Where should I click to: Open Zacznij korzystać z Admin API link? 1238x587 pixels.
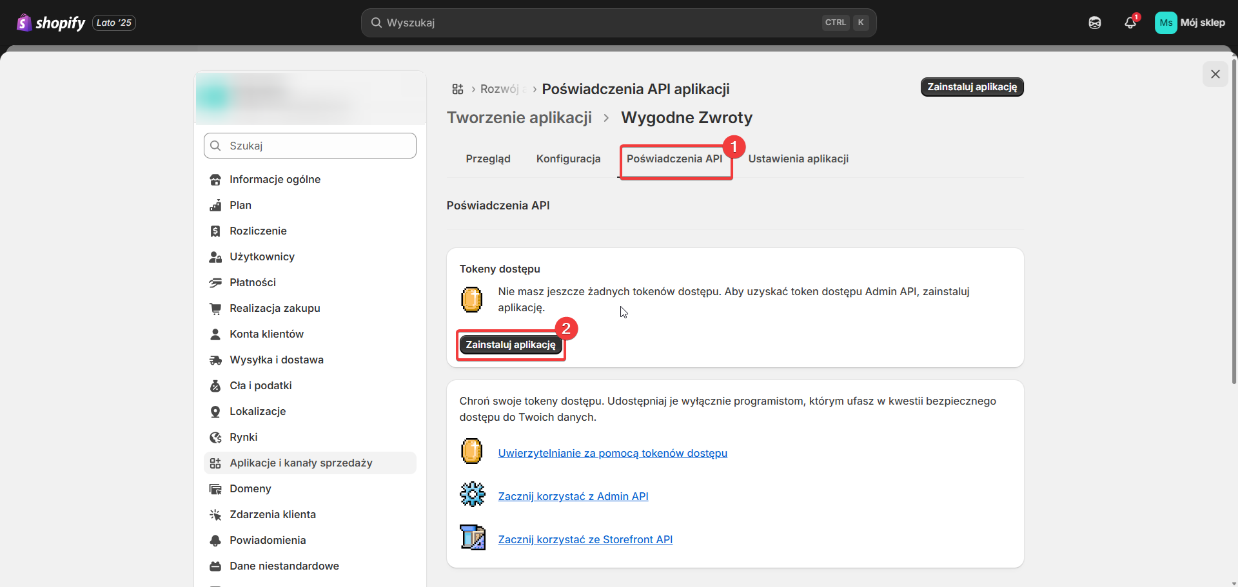[573, 496]
